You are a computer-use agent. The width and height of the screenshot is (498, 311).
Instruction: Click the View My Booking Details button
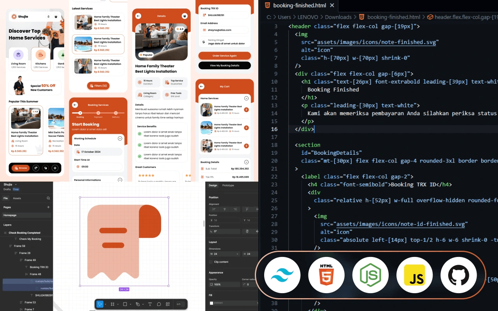pyautogui.click(x=224, y=65)
